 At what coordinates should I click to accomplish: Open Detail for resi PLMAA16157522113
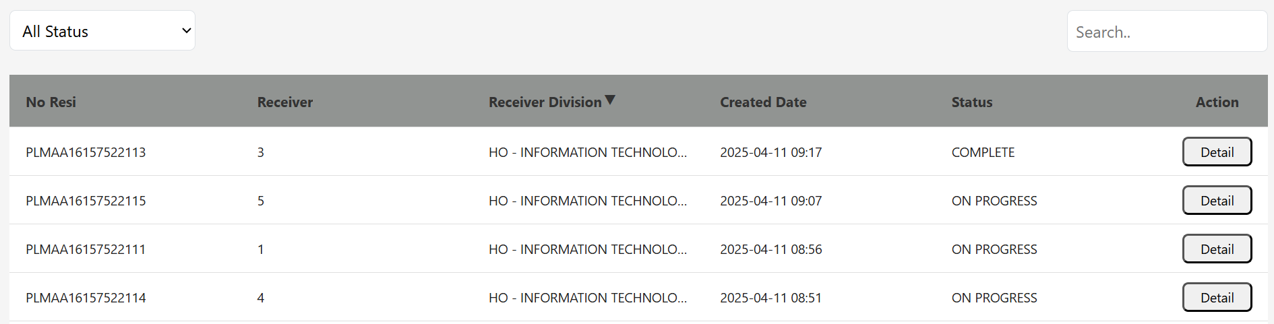point(1217,152)
